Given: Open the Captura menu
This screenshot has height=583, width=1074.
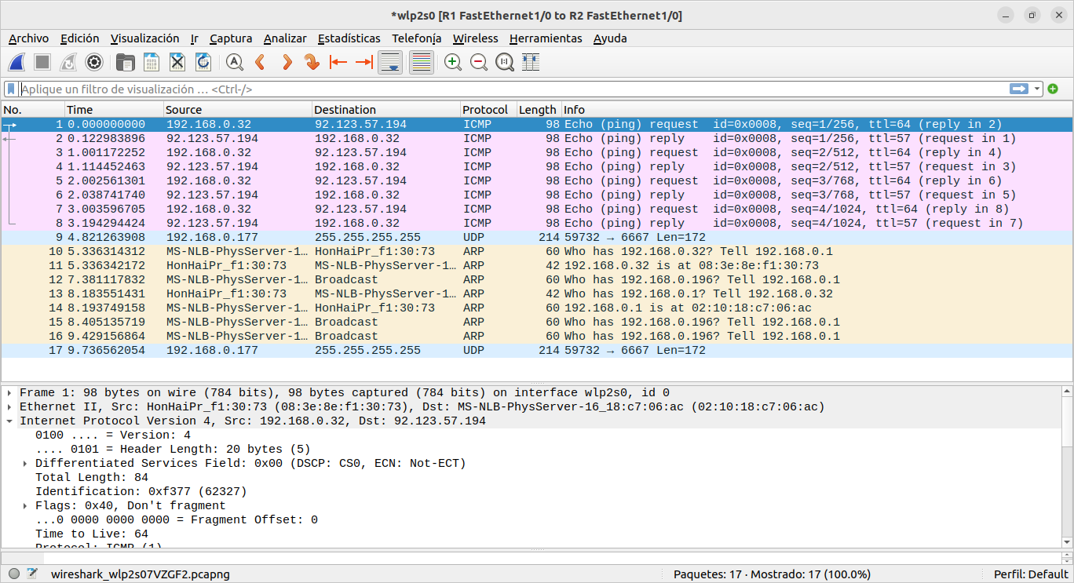Looking at the screenshot, I should [x=231, y=38].
